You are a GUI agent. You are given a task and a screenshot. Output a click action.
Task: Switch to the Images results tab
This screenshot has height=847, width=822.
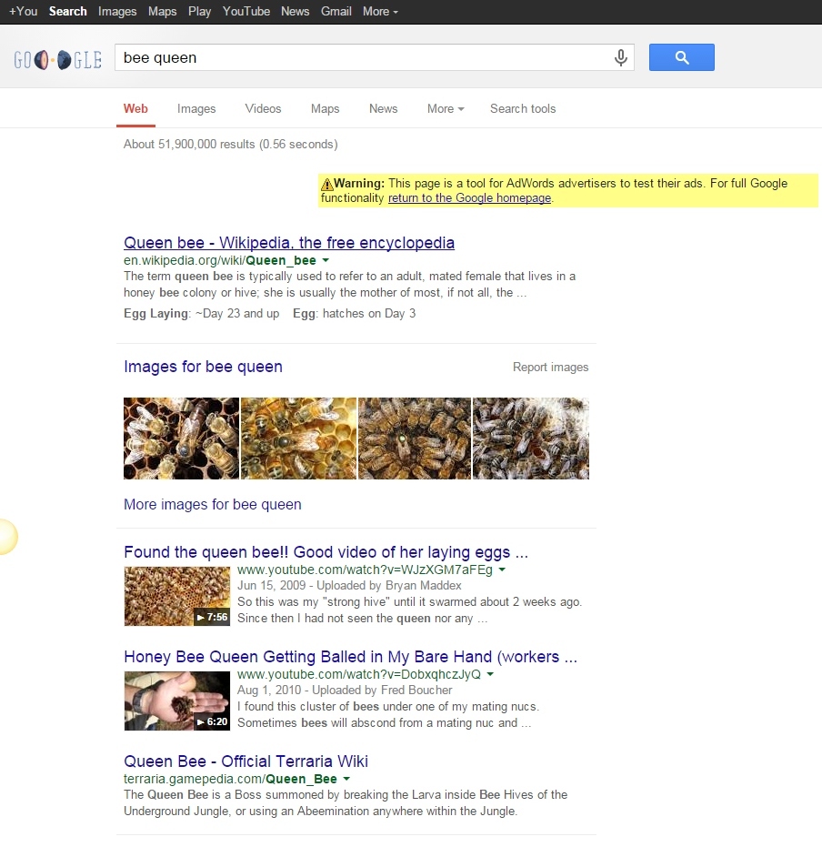[196, 108]
